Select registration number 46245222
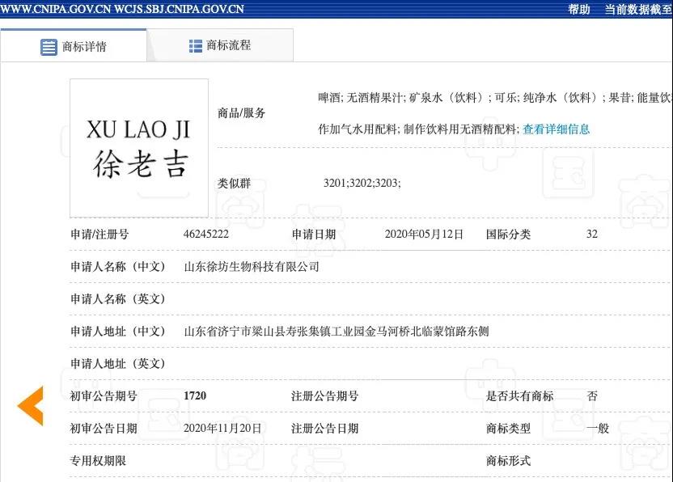Image resolution: width=673 pixels, height=482 pixels. click(206, 235)
